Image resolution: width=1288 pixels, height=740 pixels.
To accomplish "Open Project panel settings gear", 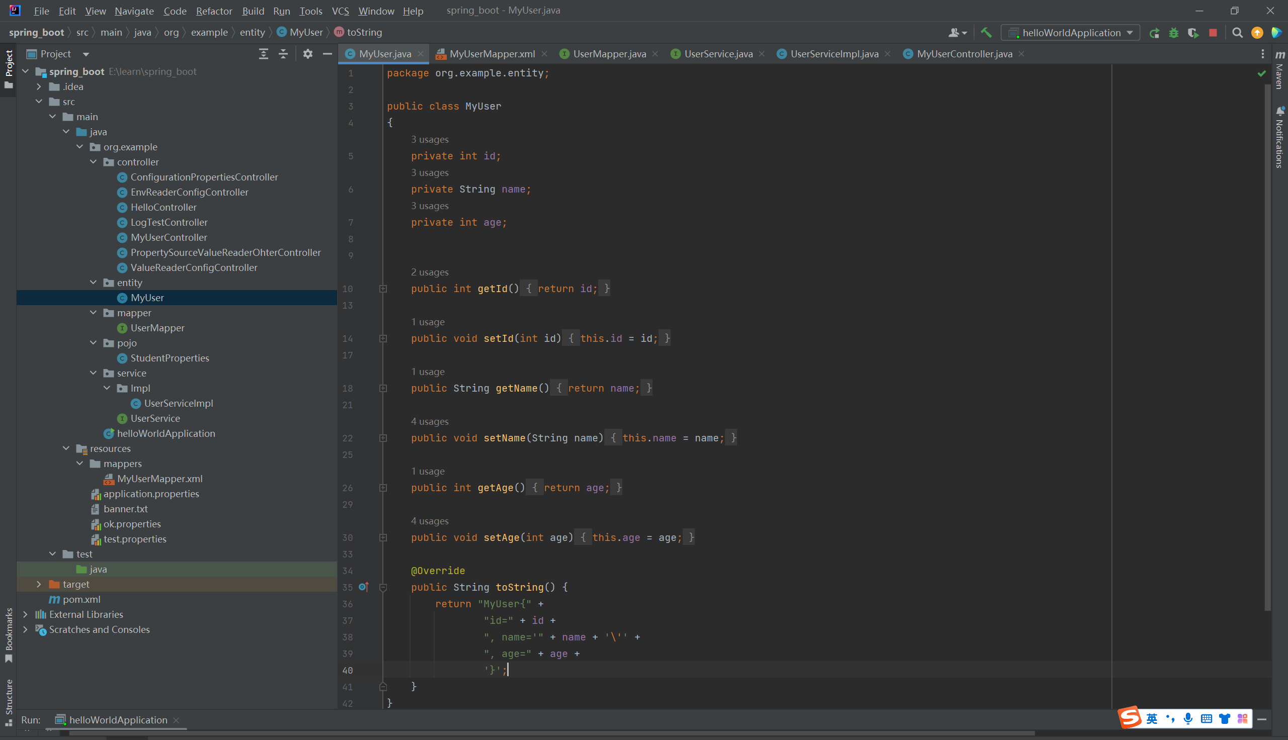I will (x=307, y=54).
